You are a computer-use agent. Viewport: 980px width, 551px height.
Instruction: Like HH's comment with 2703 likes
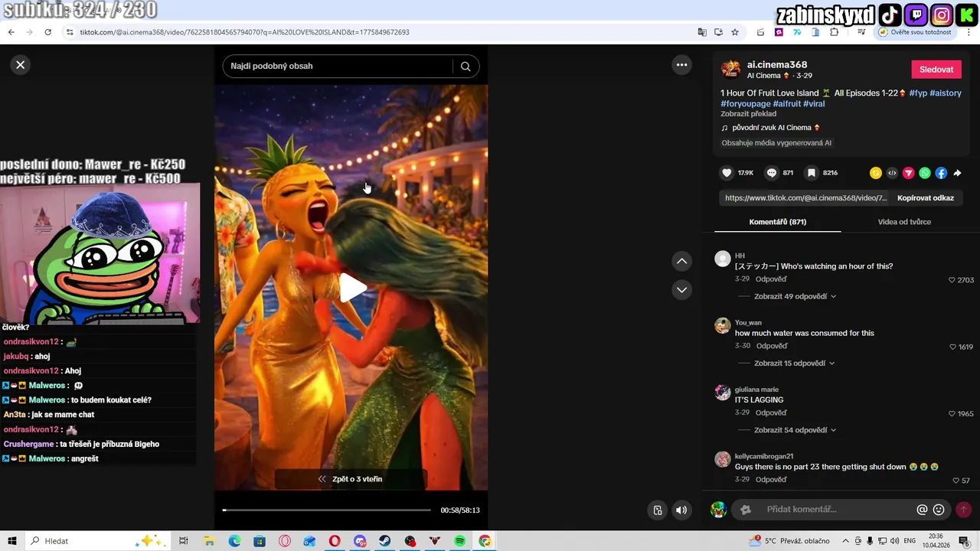coord(952,280)
